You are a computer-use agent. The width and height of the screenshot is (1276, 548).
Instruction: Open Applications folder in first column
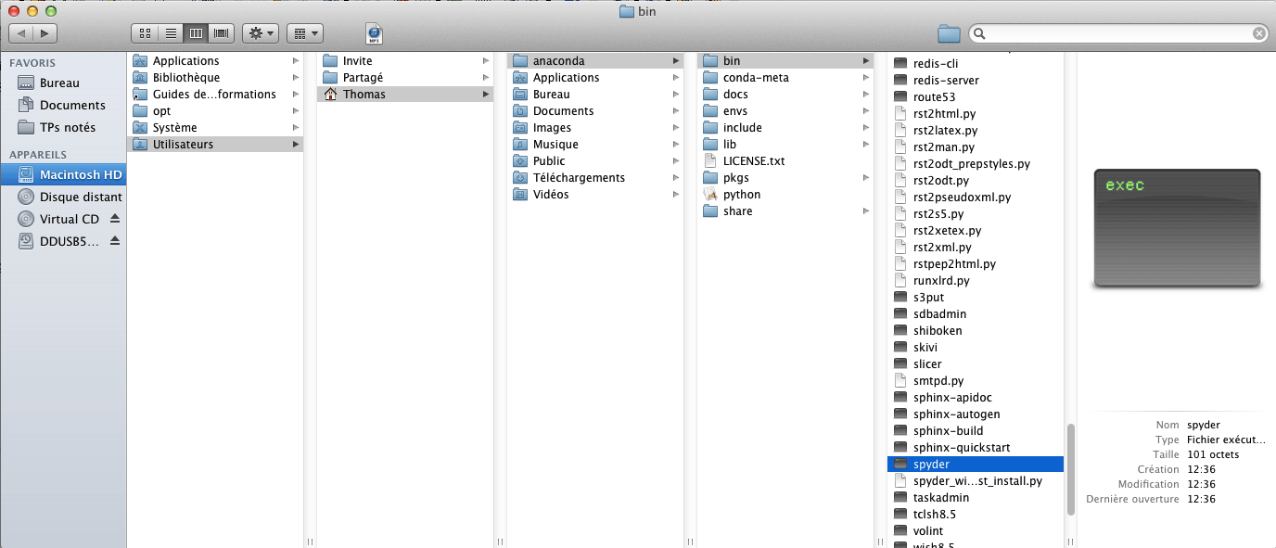215,61
